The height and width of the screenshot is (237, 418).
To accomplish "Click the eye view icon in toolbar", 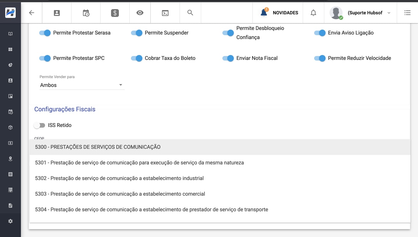I will (140, 13).
